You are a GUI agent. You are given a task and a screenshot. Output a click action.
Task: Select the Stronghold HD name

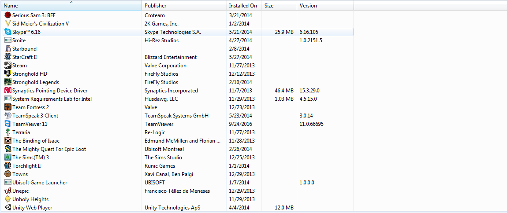[30, 74]
